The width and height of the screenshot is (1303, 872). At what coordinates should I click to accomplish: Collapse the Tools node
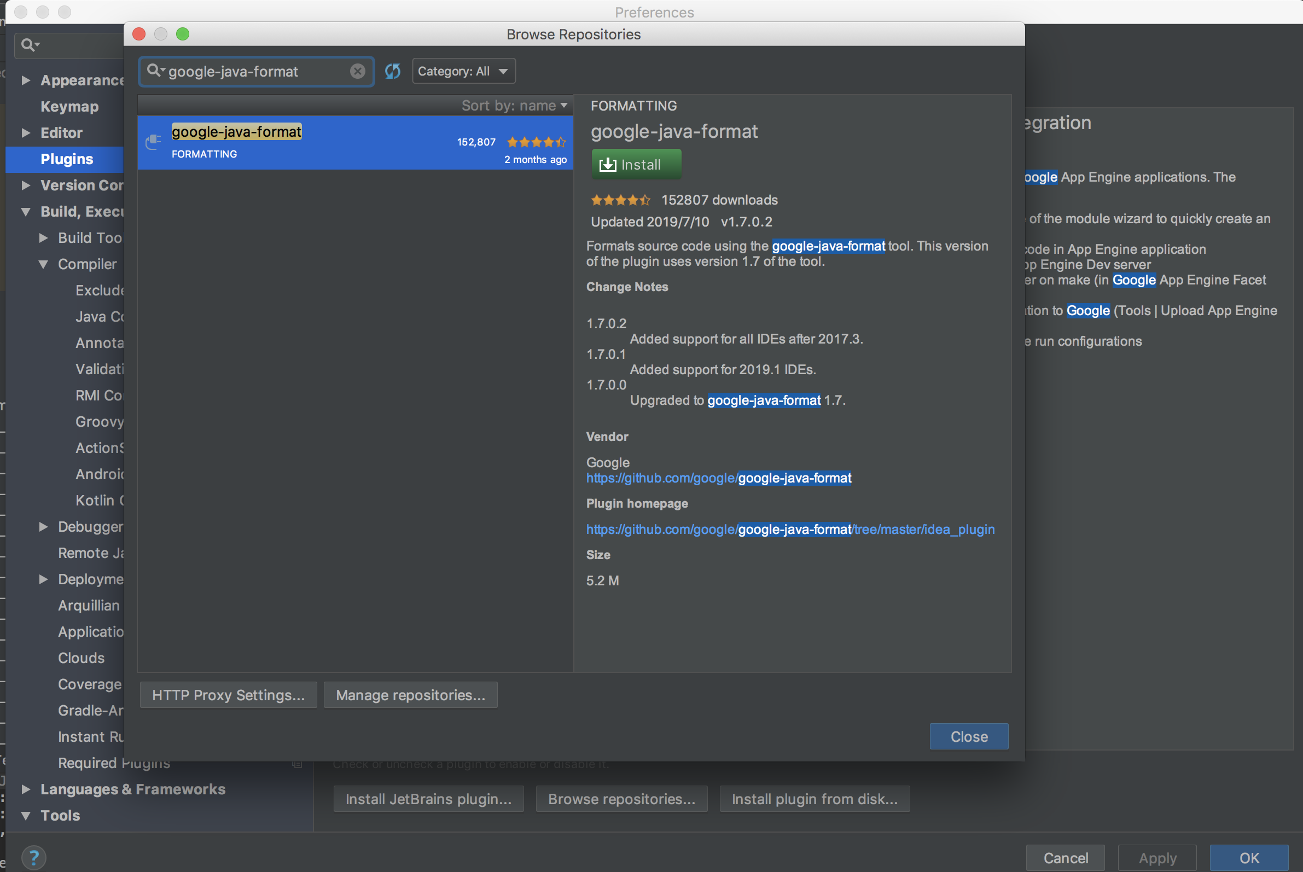[26, 815]
